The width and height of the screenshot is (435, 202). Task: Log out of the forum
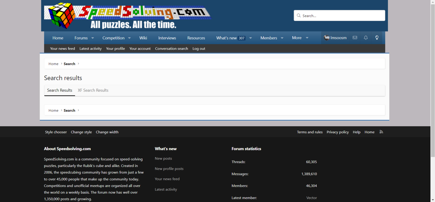click(x=199, y=49)
